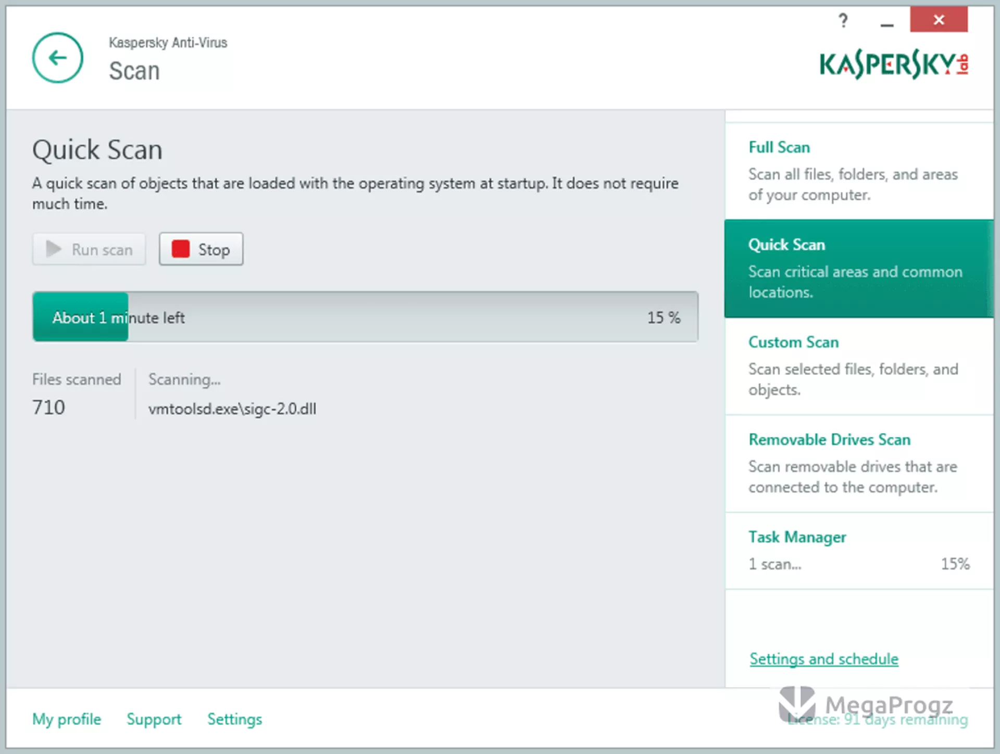Viewport: 1000px width, 754px height.
Task: Open help with the question mark icon
Action: pyautogui.click(x=843, y=21)
